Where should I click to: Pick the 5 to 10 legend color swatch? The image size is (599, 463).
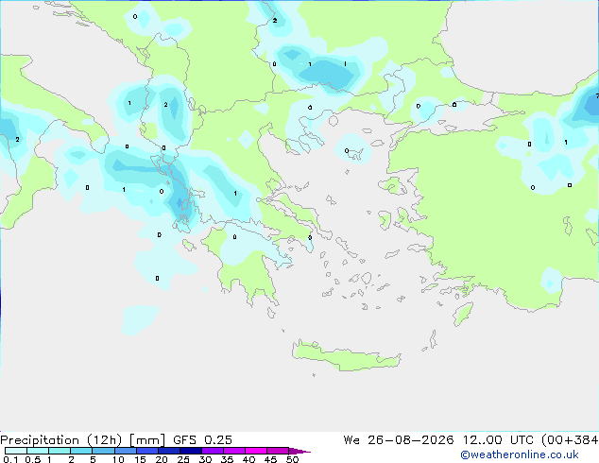click(103, 451)
